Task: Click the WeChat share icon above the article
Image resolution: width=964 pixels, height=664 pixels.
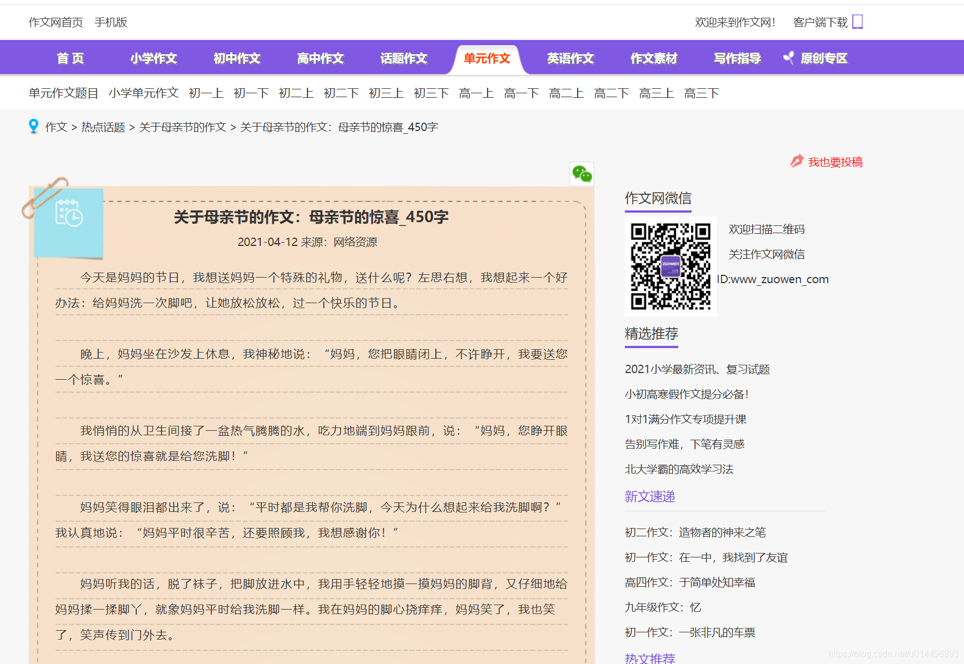Action: click(582, 174)
